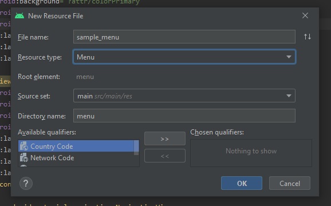Click the Network Code qualifier icon
The image size is (331, 206).
click(24, 157)
